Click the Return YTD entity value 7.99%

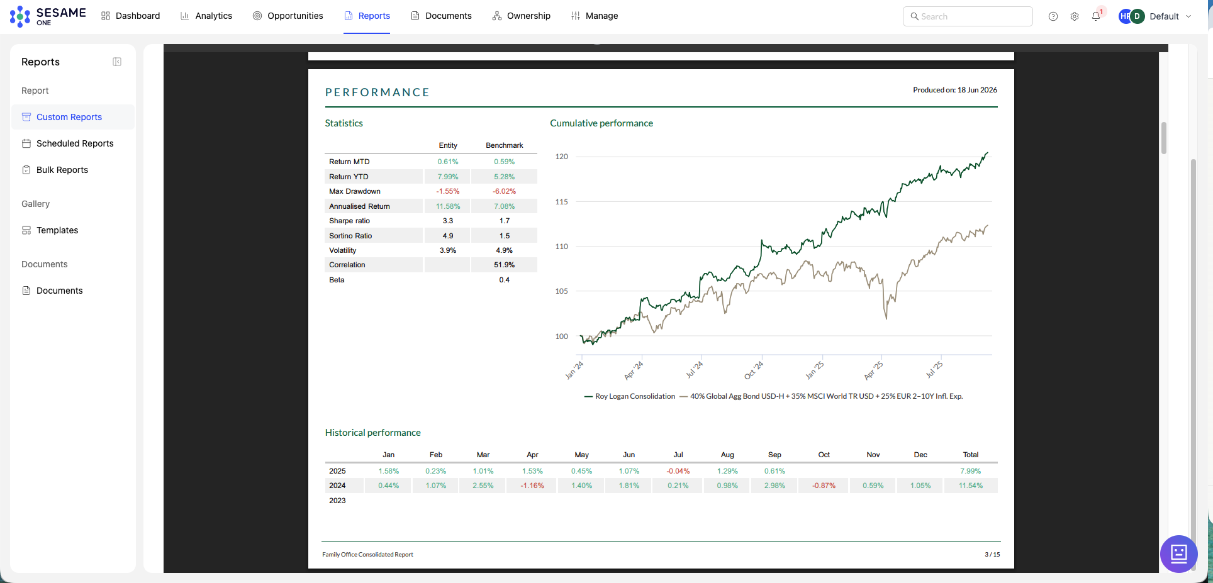[x=448, y=177]
